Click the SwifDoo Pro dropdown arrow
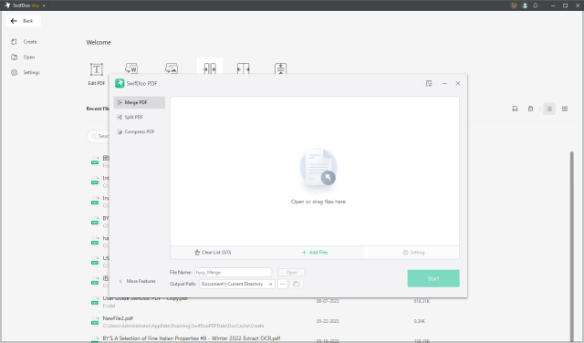Viewport: 584px width, 343px height. click(x=44, y=5)
